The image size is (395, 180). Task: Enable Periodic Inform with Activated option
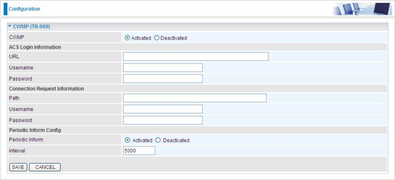coord(128,140)
